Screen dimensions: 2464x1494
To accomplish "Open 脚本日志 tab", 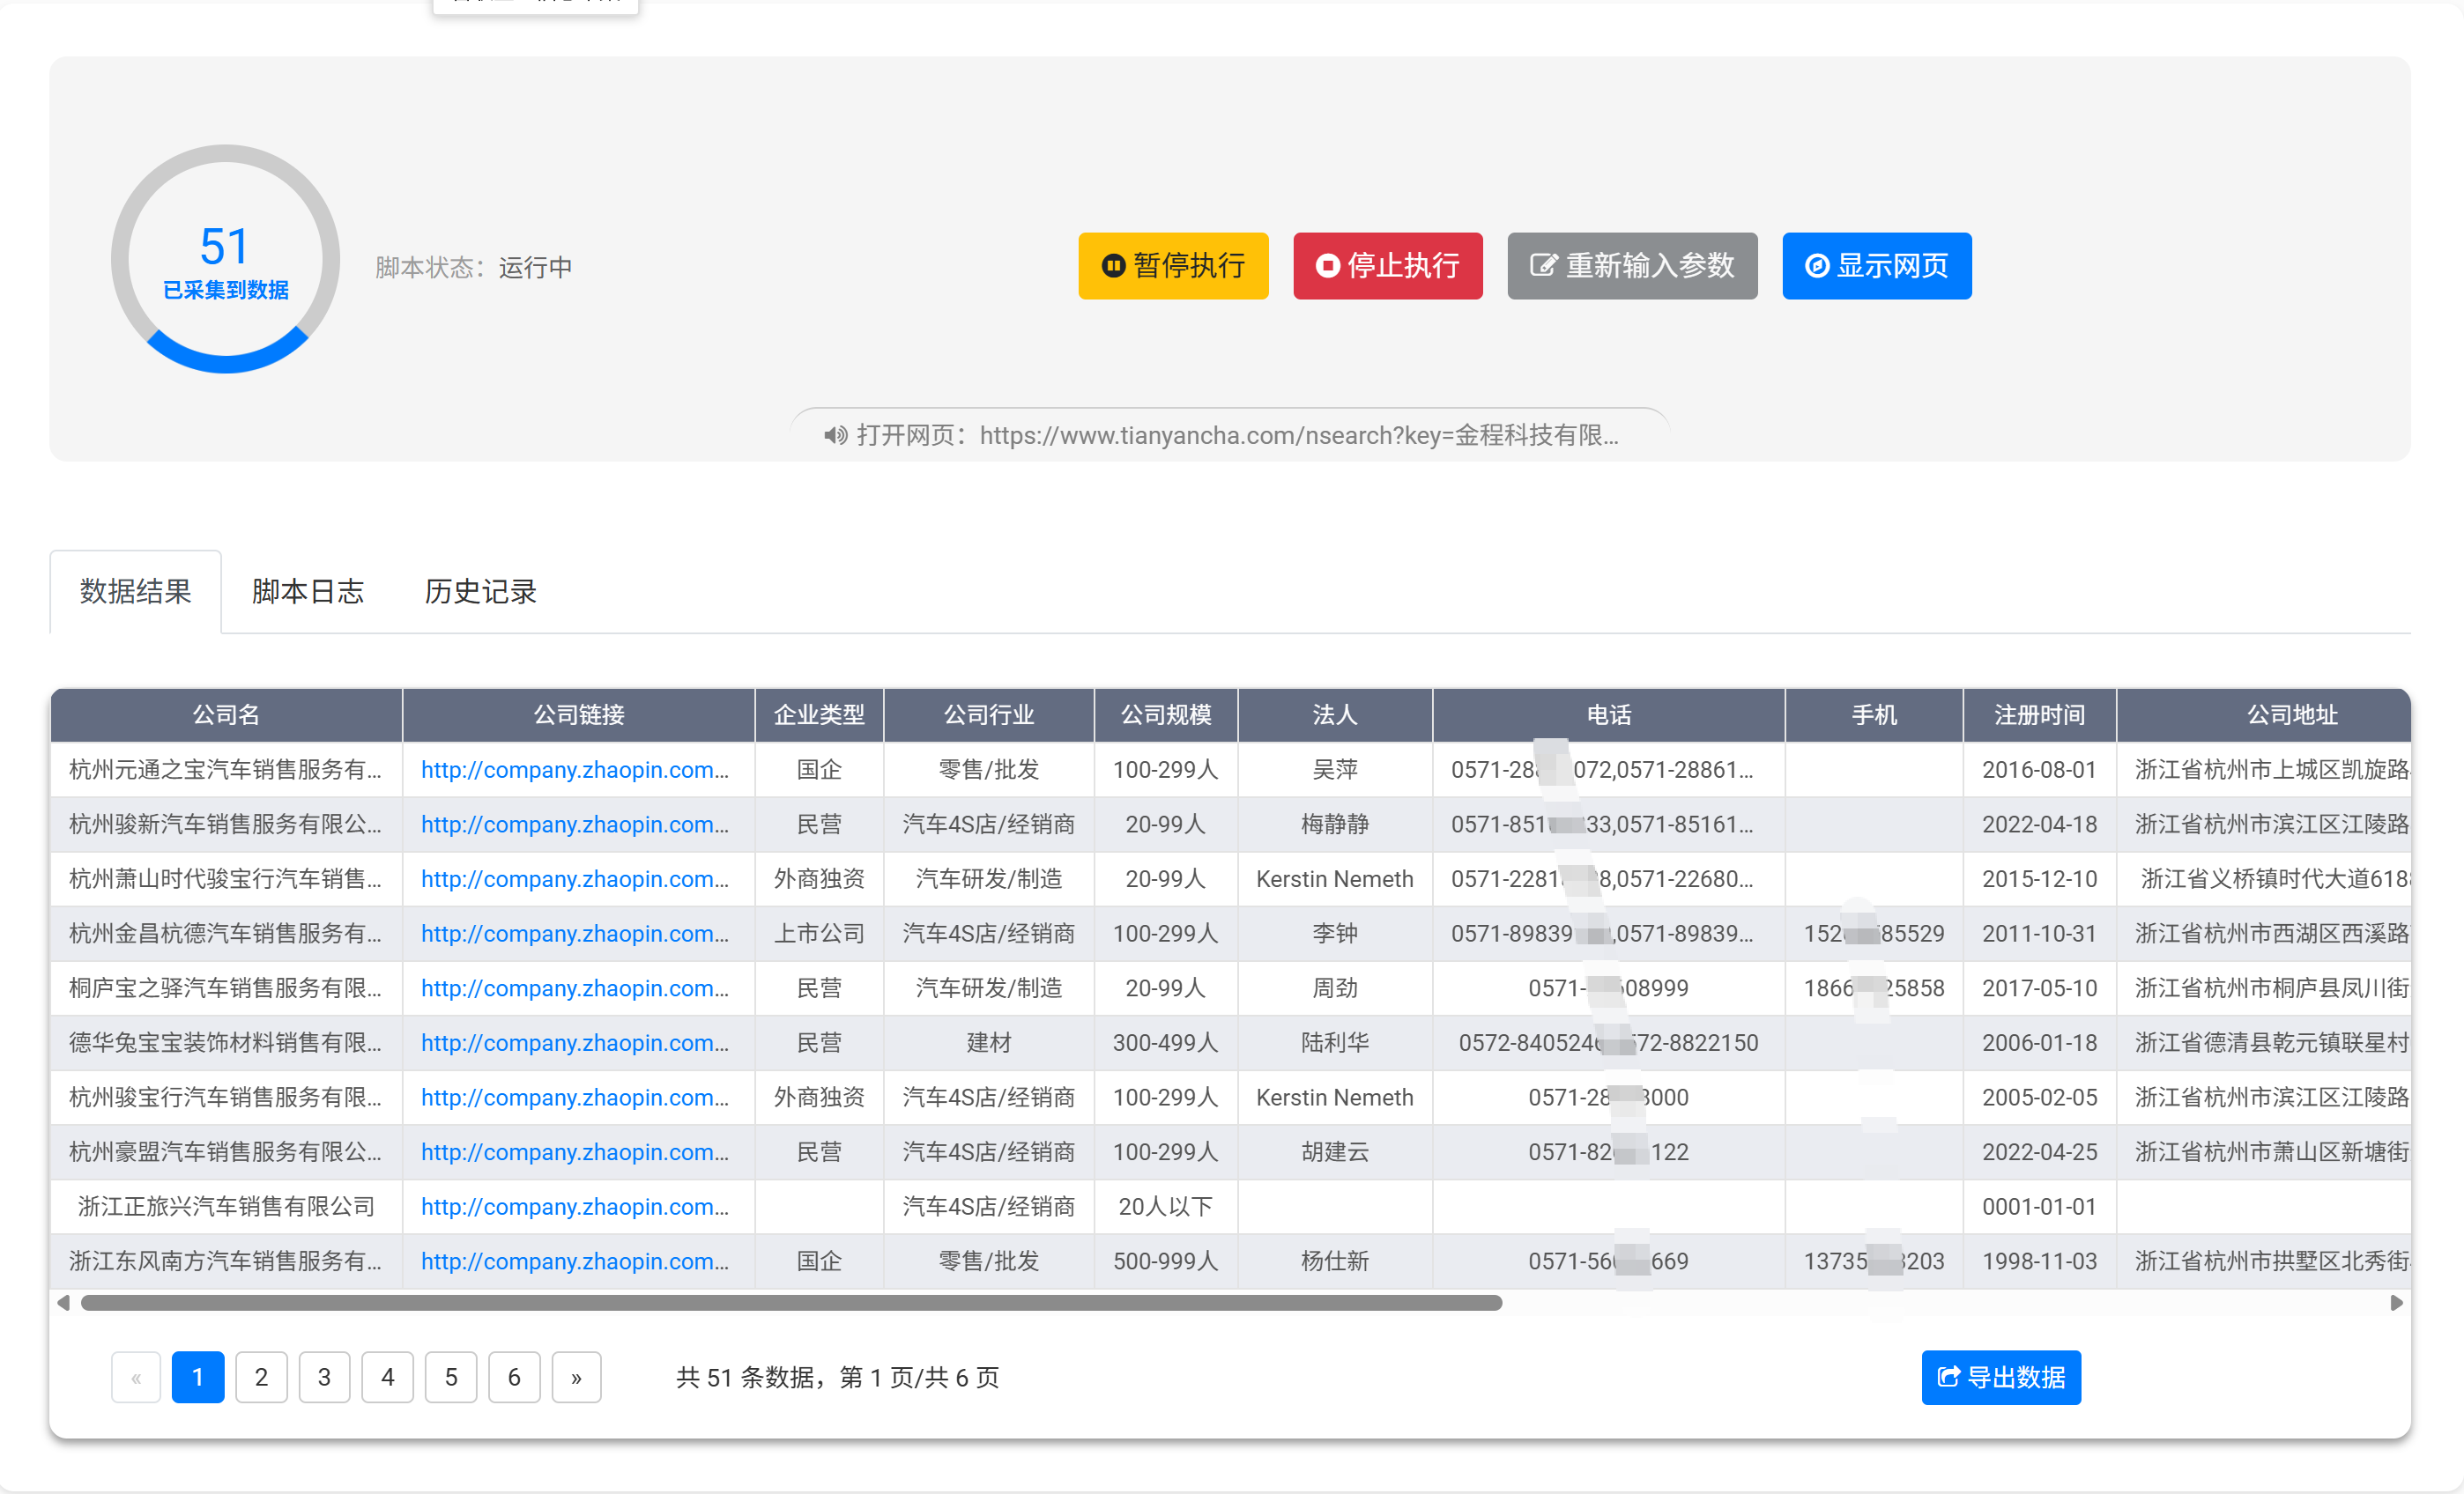I will pyautogui.click(x=307, y=592).
